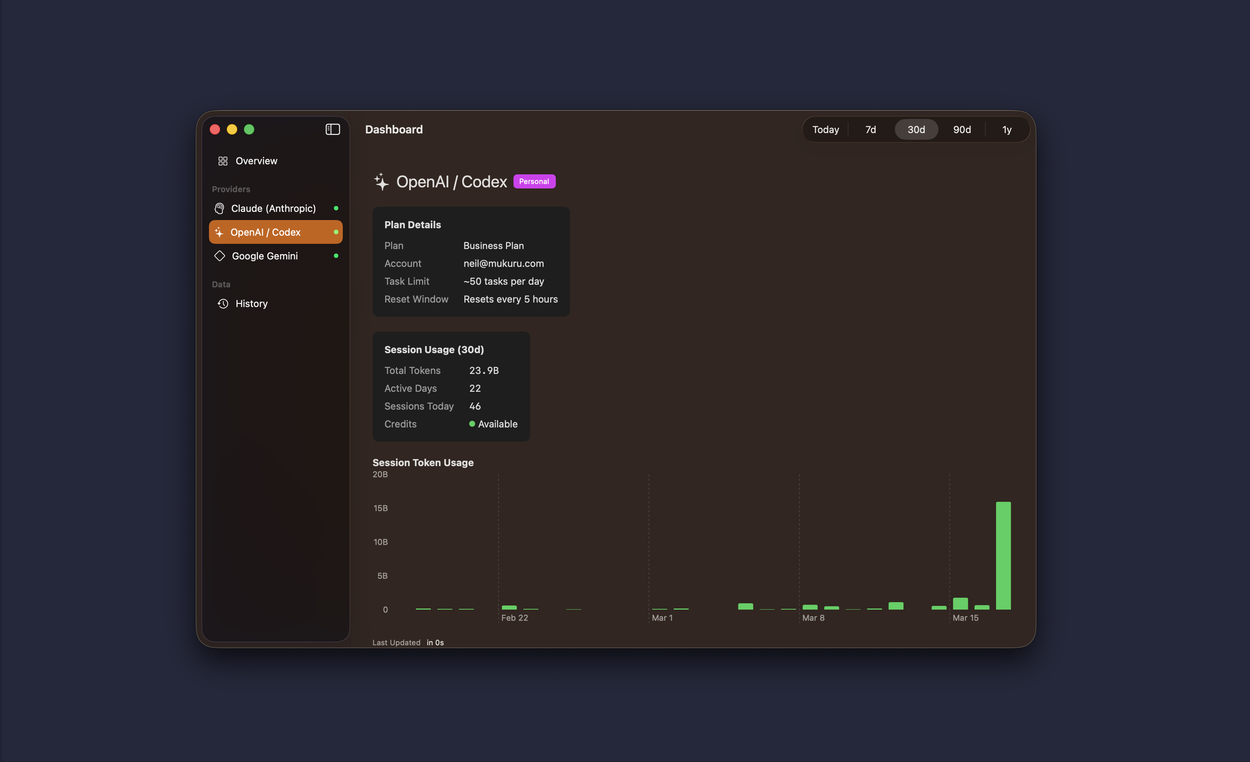This screenshot has width=1250, height=762.
Task: Toggle the OpenAI / Codex status dot
Action: click(x=336, y=232)
